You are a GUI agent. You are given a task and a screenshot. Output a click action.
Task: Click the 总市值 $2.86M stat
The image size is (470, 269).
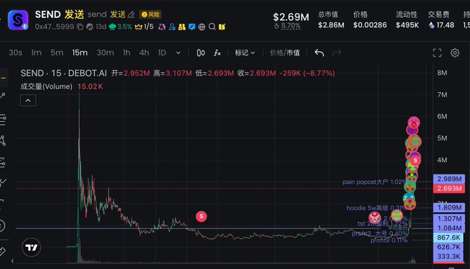(x=331, y=20)
